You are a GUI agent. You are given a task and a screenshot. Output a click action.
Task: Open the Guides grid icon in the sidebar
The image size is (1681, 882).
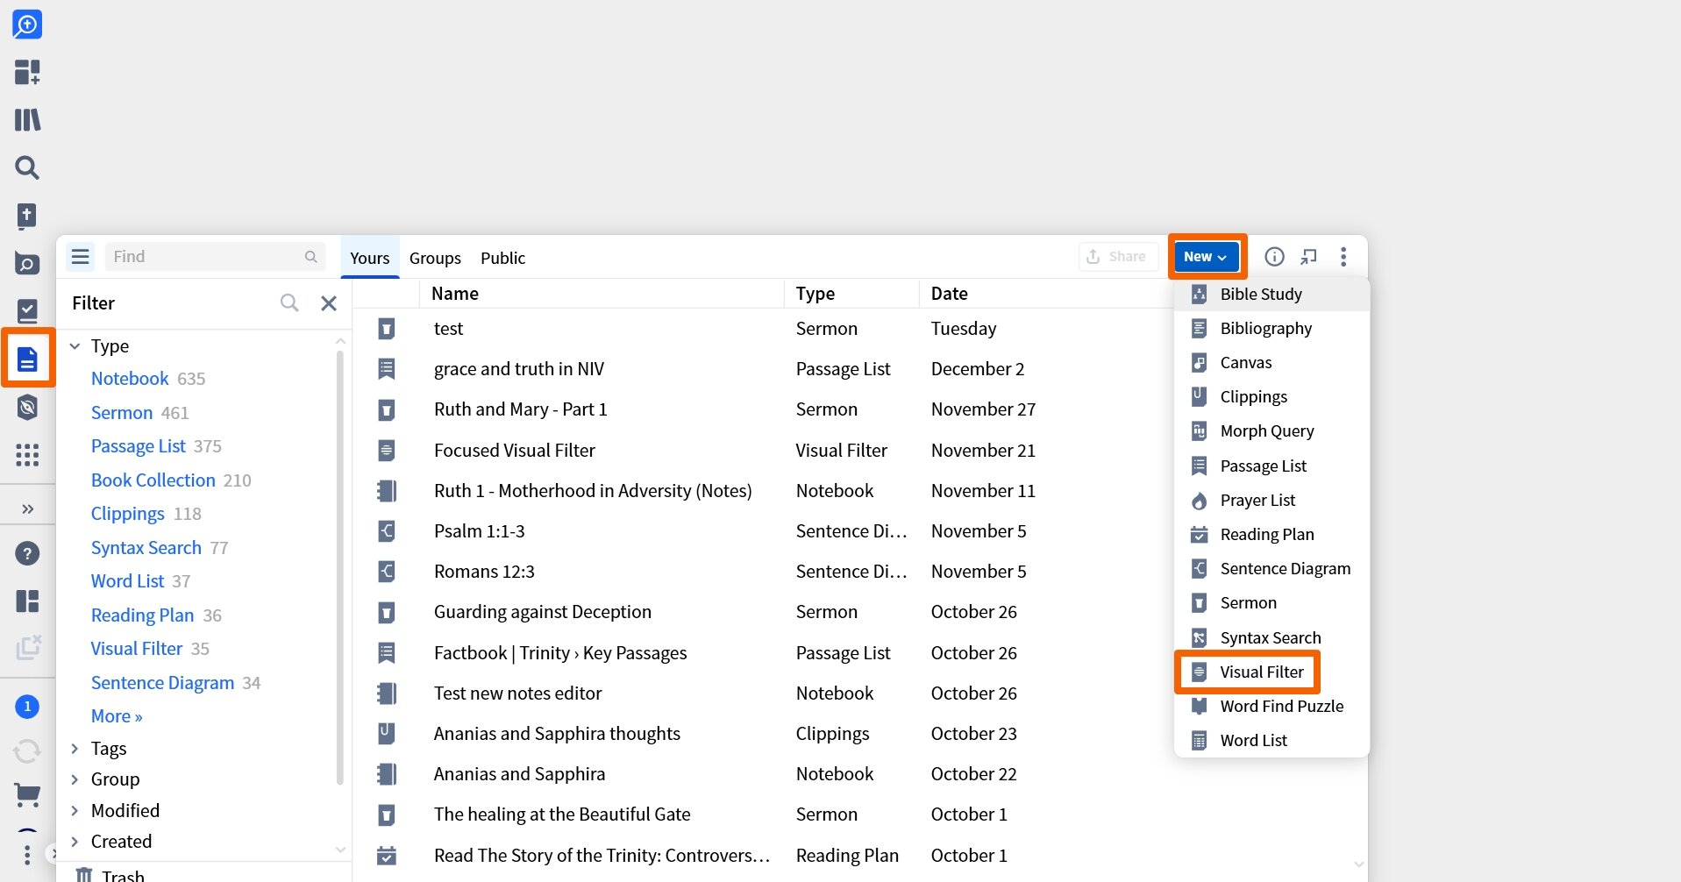(x=27, y=455)
